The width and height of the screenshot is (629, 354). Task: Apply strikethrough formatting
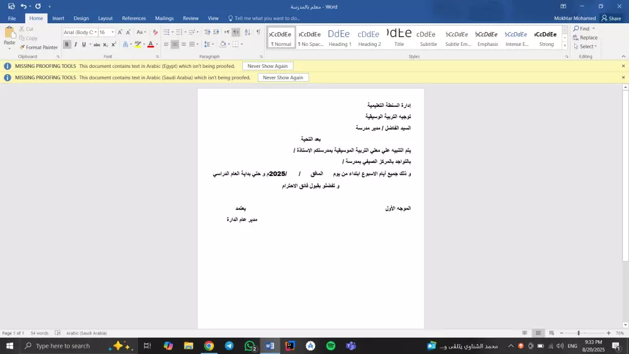pos(97,45)
